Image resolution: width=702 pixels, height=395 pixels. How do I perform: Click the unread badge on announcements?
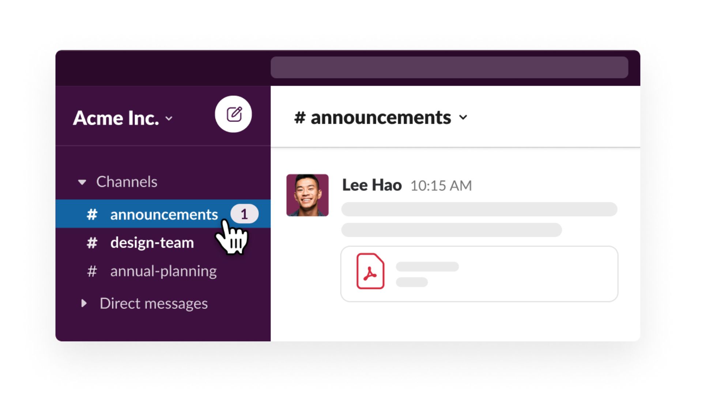[244, 214]
